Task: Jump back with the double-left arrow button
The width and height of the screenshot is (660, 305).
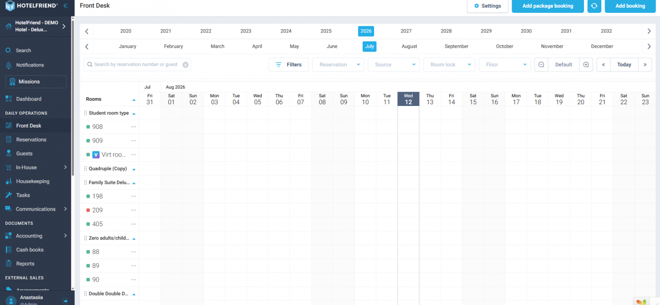Action: pos(604,65)
